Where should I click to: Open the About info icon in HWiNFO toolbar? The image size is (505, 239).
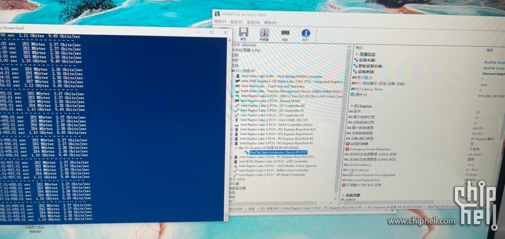306,33
